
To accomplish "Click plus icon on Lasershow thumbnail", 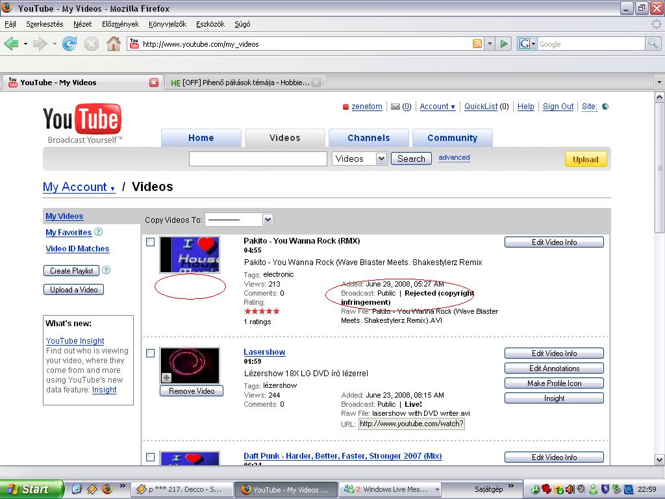I will coord(166,377).
